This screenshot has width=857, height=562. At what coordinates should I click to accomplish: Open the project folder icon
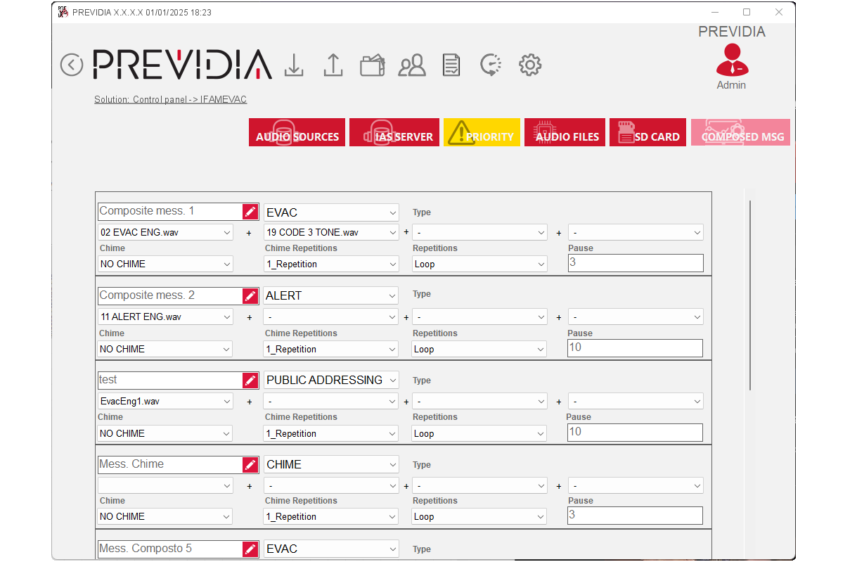point(372,65)
